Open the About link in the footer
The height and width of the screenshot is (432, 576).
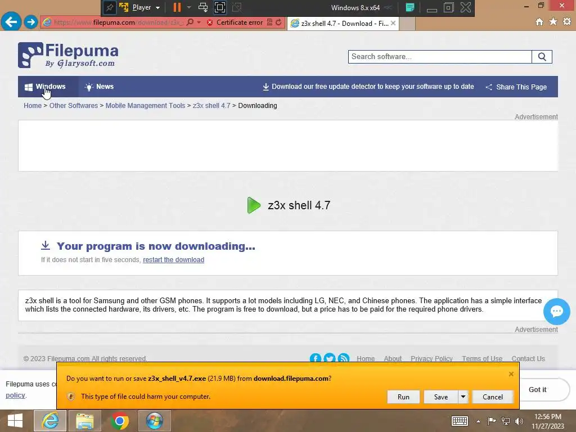click(393, 358)
